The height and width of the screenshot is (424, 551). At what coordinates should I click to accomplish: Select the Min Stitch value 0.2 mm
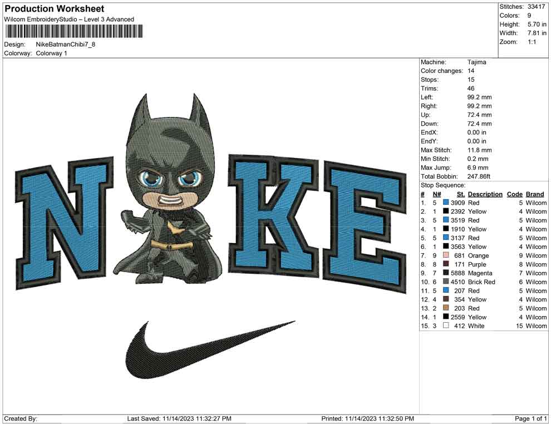click(478, 159)
